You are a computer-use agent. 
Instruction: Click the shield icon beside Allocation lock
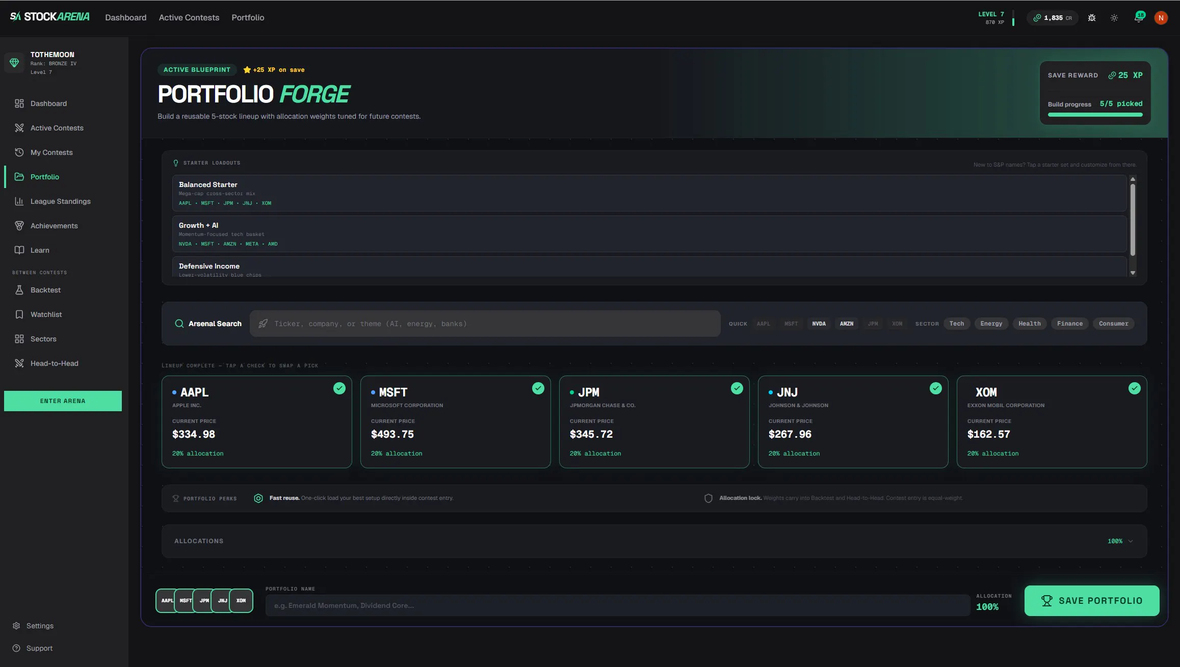(x=709, y=498)
